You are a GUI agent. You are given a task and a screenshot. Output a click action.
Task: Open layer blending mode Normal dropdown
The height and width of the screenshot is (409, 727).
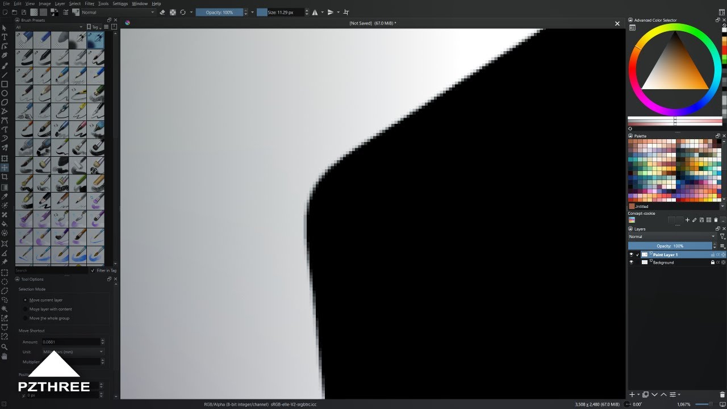[672, 236]
